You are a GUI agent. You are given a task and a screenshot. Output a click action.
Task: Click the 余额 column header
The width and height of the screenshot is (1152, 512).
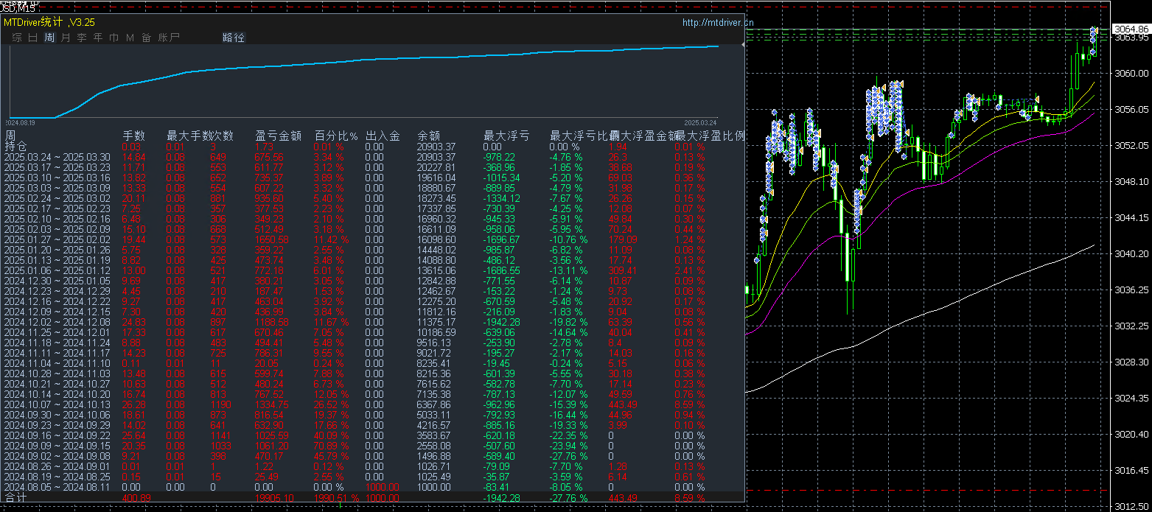[x=428, y=136]
